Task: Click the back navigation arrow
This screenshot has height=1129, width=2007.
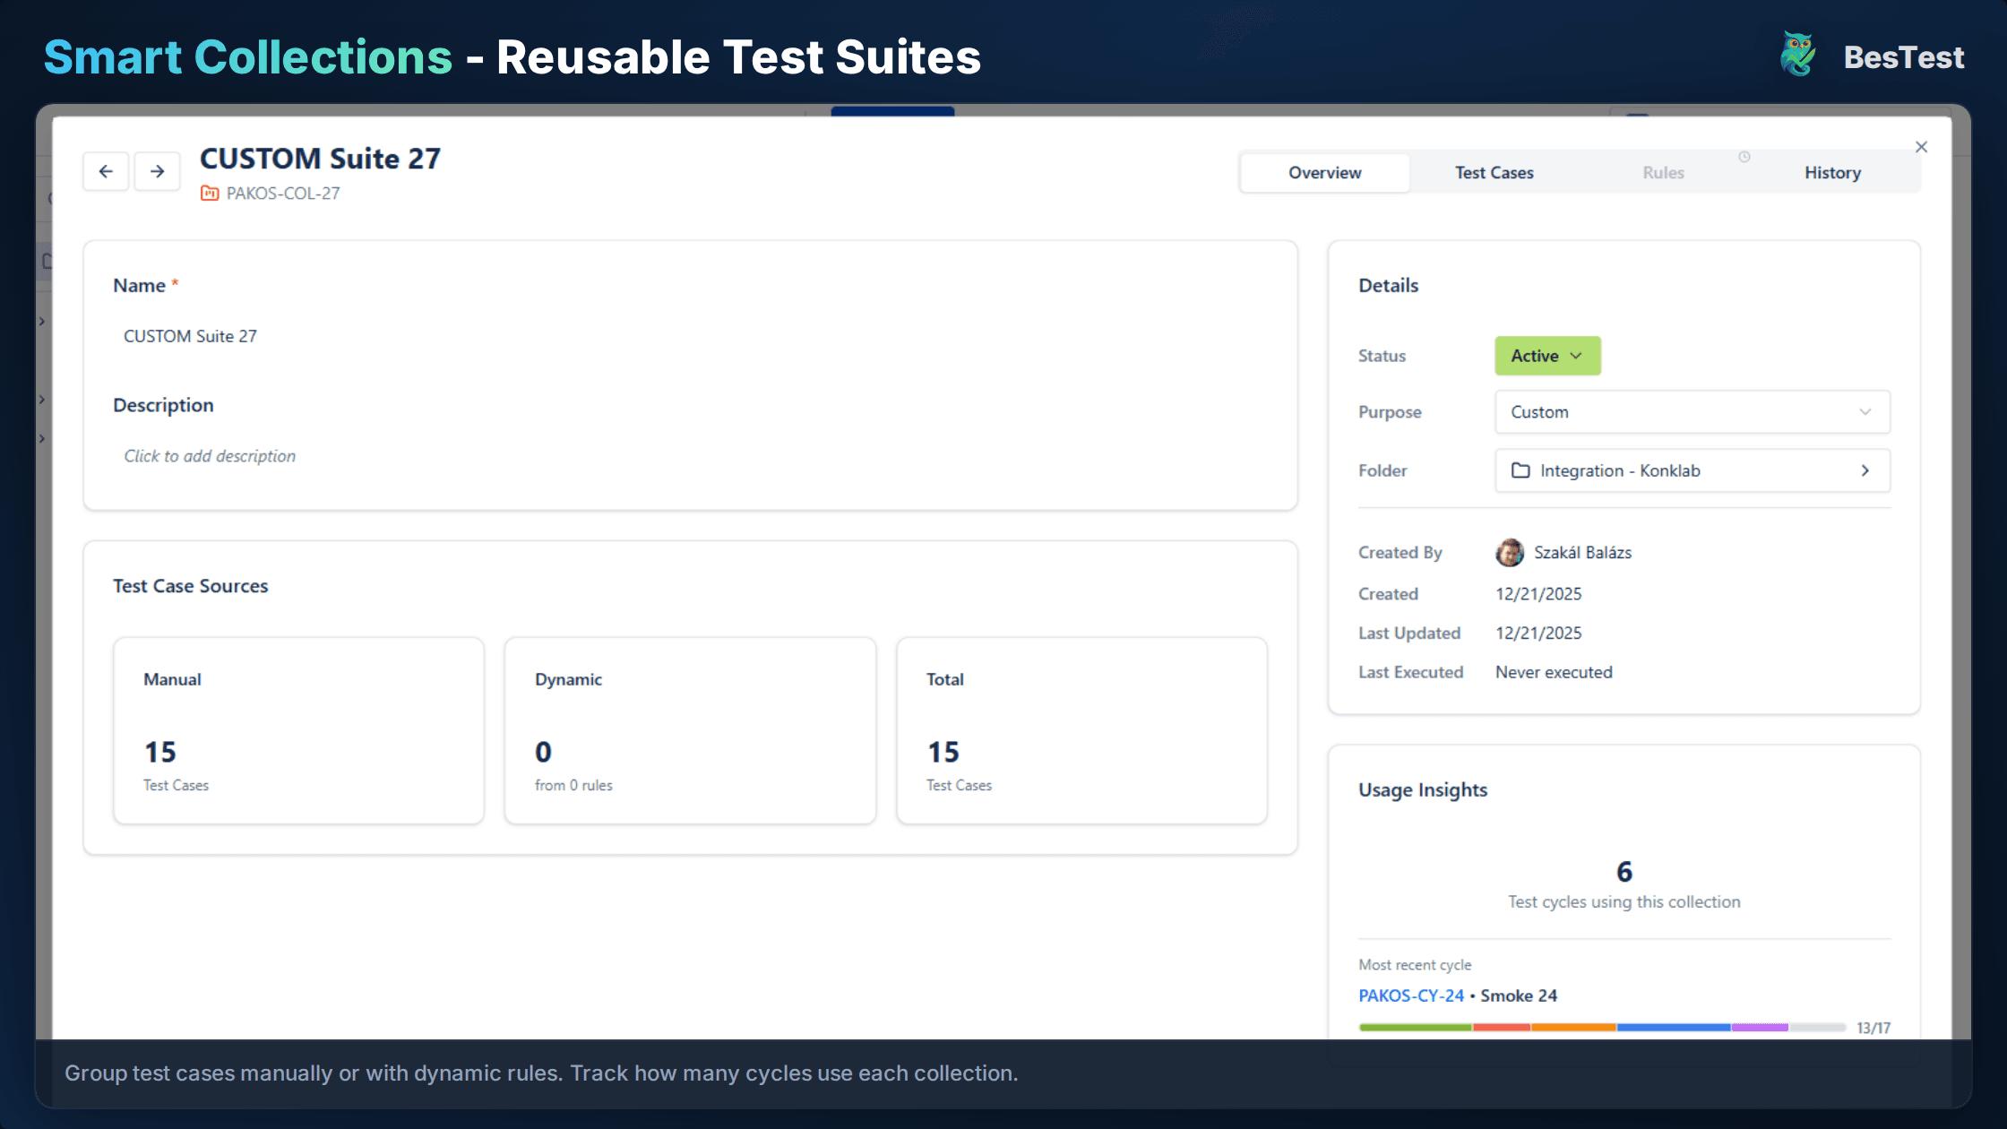Action: coord(105,171)
